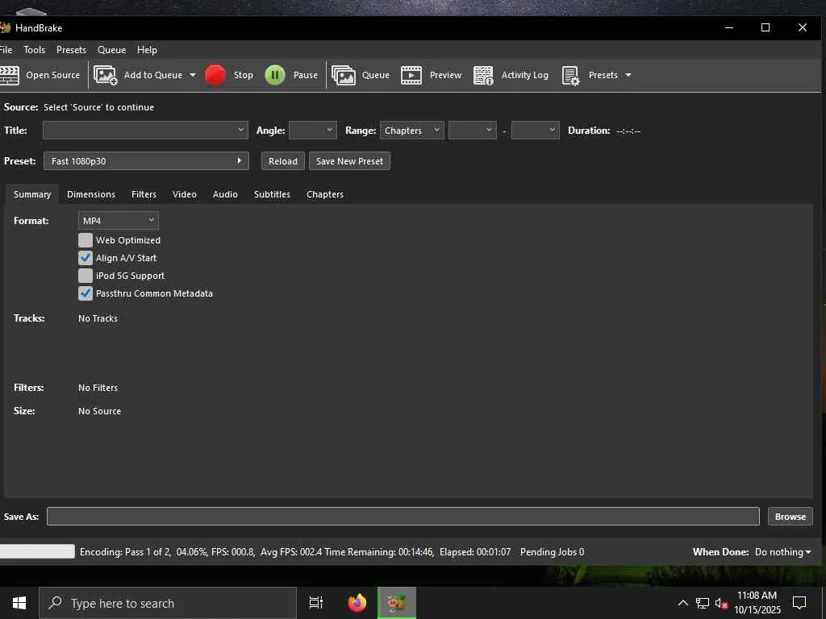Switch to the Subtitles tab
Screen dimensions: 826x619
coord(272,194)
